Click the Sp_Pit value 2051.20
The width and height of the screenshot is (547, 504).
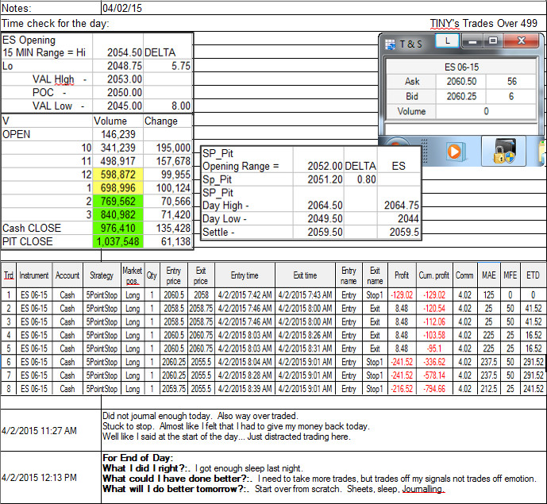coord(325,179)
